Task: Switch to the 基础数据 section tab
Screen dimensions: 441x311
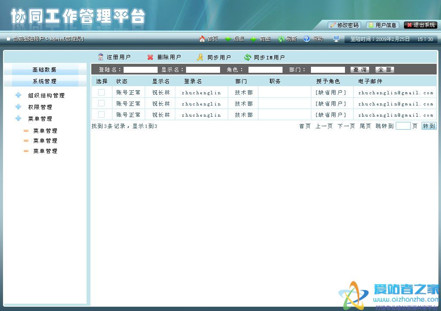Action: click(43, 69)
